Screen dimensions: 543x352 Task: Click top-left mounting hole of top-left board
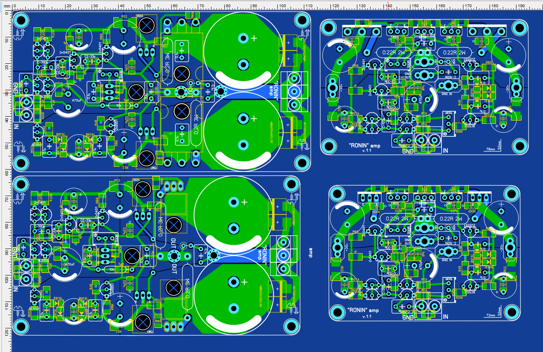(x=21, y=20)
